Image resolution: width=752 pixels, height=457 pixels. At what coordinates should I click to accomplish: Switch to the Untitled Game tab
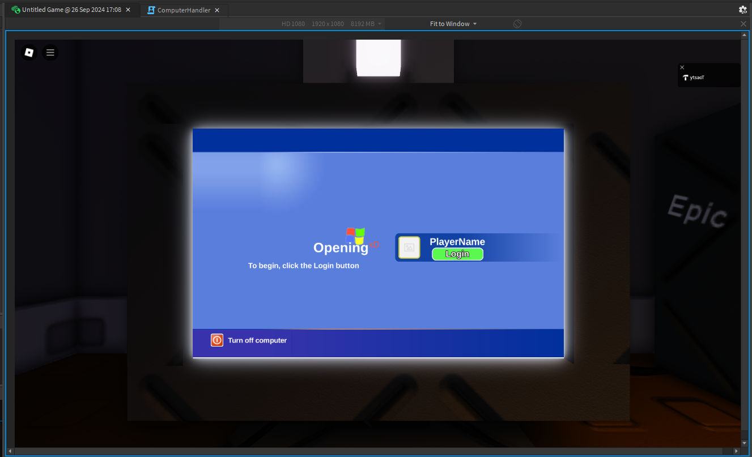click(x=71, y=10)
